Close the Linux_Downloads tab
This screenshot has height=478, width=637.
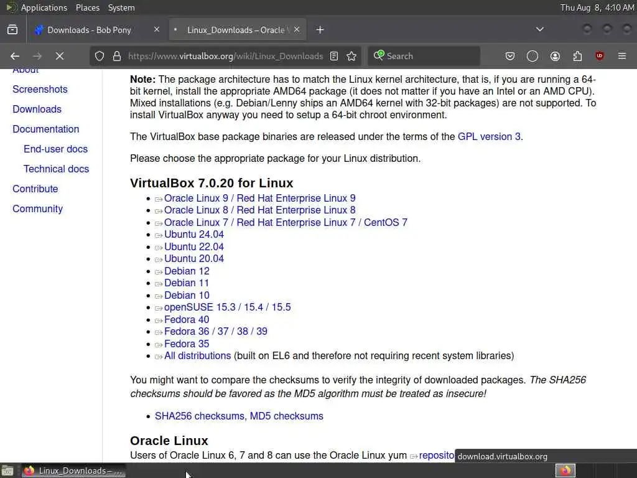pyautogui.click(x=297, y=30)
